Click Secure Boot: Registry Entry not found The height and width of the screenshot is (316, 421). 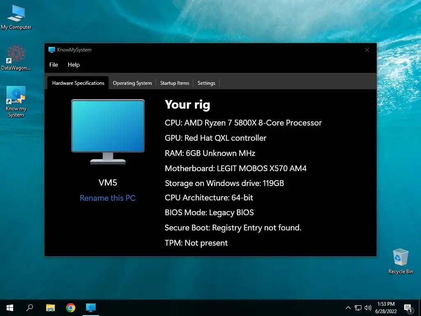(233, 228)
